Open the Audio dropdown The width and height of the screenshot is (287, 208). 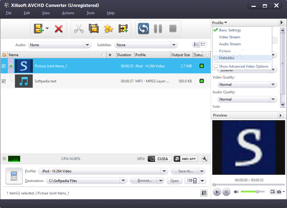(x=59, y=45)
